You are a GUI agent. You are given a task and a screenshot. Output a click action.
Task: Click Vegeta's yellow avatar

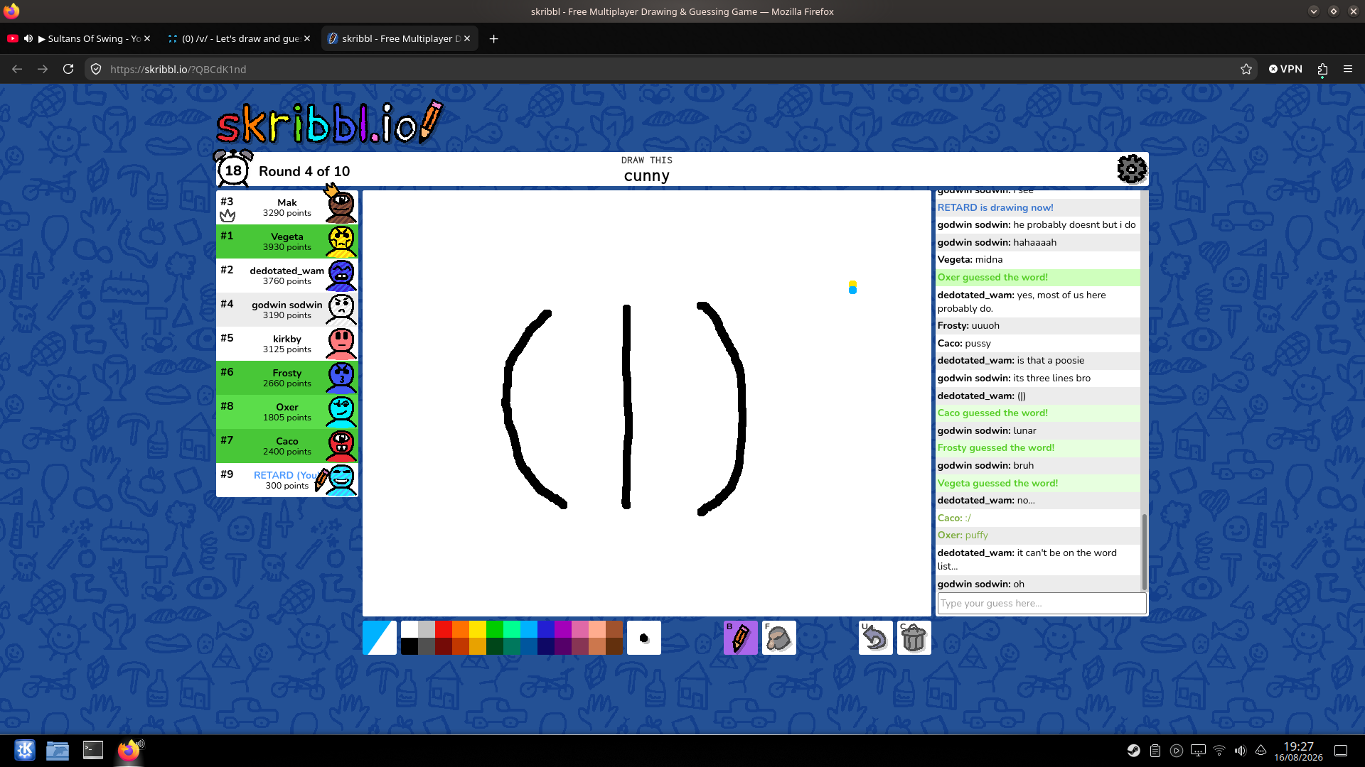[341, 241]
